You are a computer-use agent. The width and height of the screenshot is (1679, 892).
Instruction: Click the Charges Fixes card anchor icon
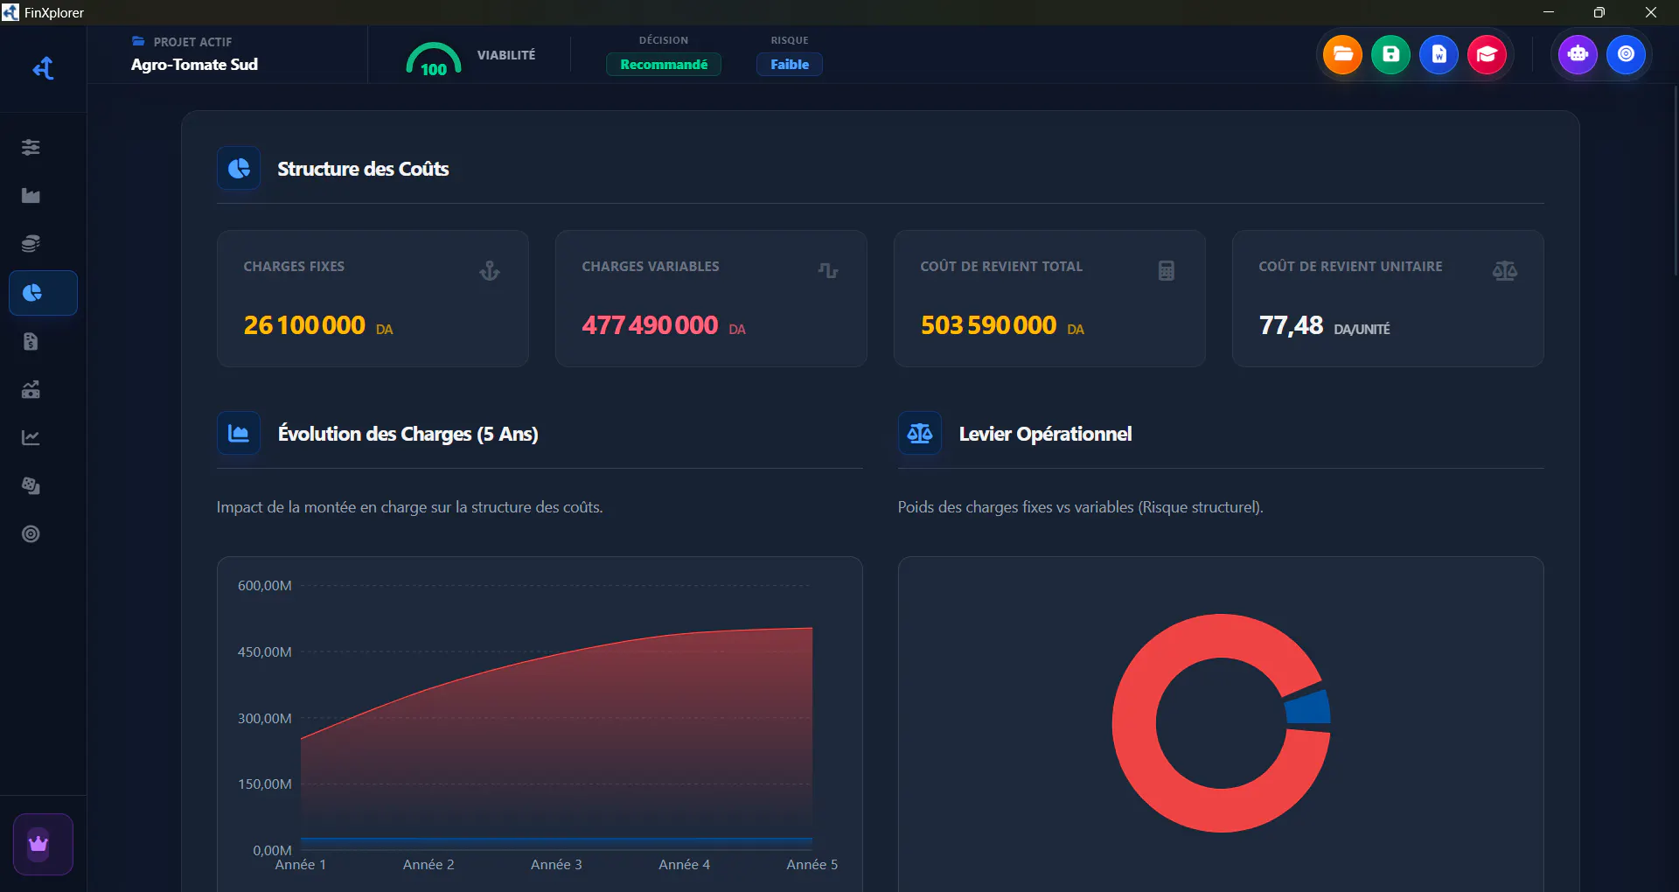click(490, 271)
